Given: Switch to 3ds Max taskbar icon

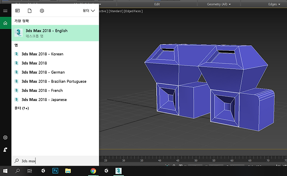Looking at the screenshot, I should click(x=119, y=171).
